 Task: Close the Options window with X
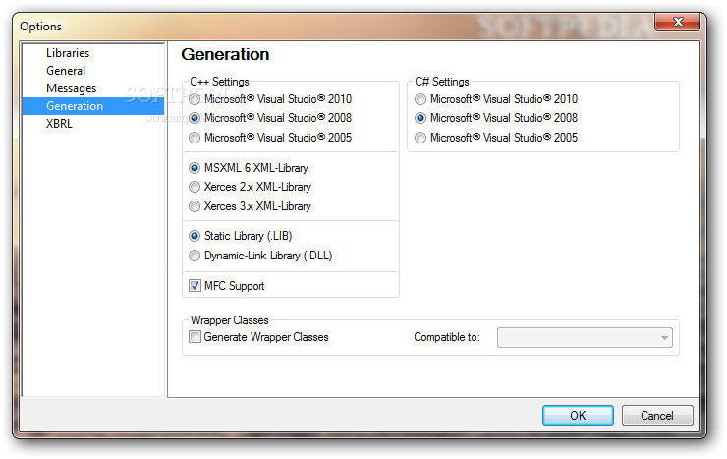click(x=678, y=22)
